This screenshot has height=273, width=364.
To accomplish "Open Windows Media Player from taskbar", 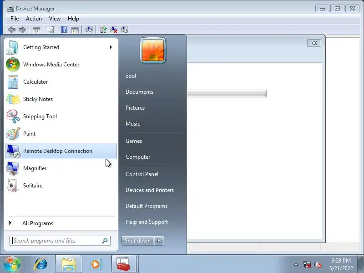I will tap(96, 264).
